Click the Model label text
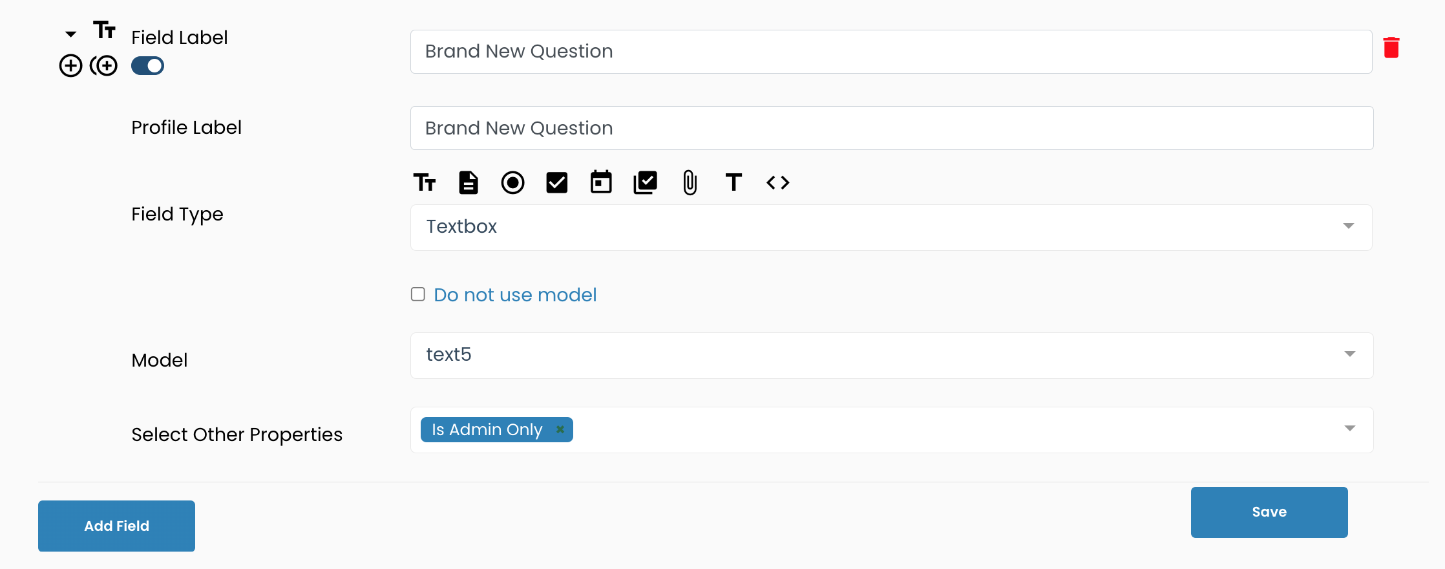The width and height of the screenshot is (1445, 569). (160, 360)
